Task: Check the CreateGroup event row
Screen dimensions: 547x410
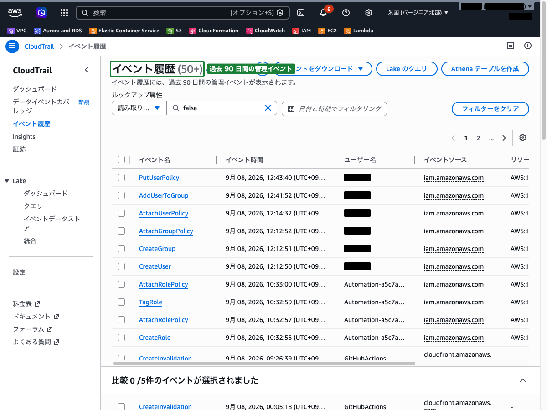Action: point(121,249)
